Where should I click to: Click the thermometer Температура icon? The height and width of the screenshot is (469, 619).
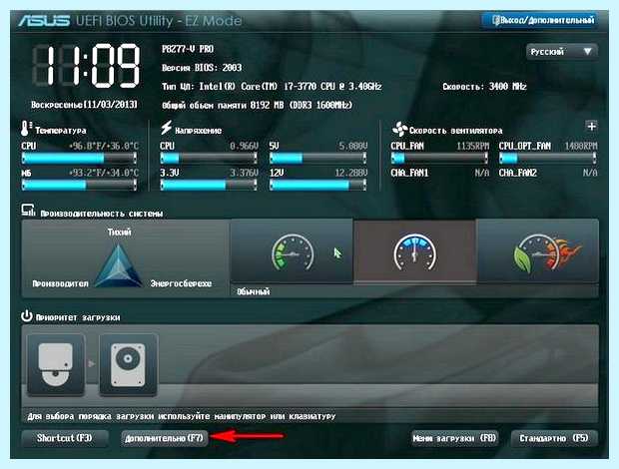pyautogui.click(x=26, y=129)
